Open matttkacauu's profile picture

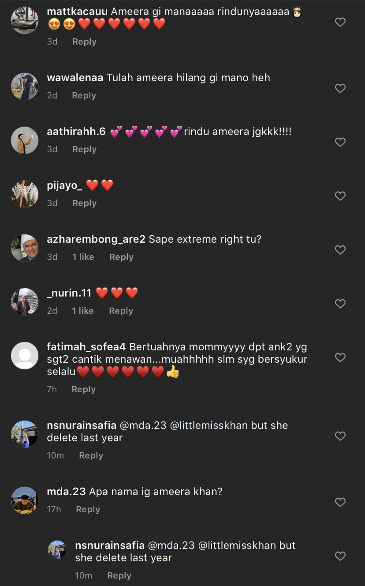point(25,21)
